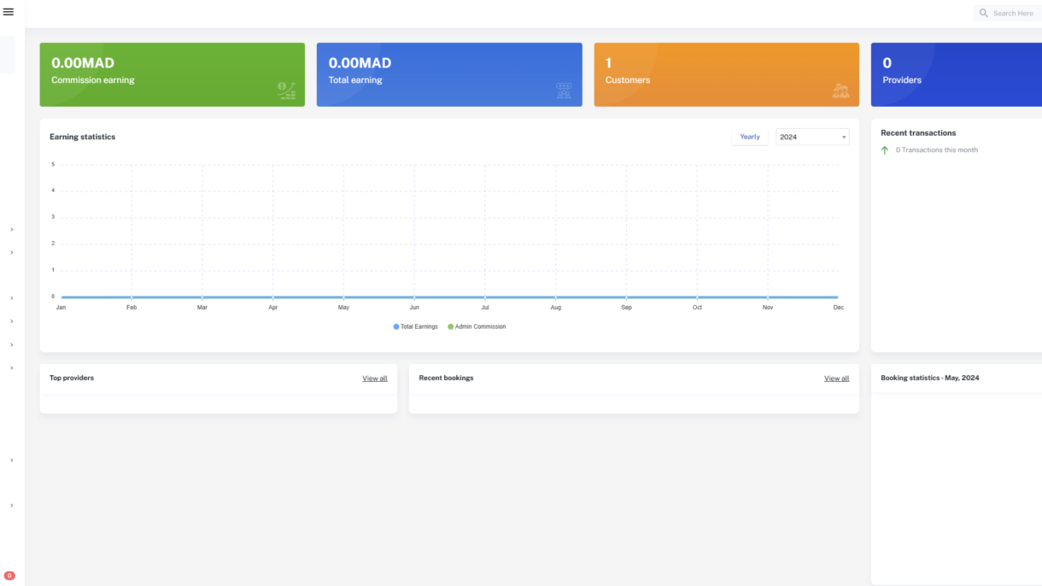The image size is (1042, 586).
Task: Open the 2024 year dropdown
Action: coord(812,137)
